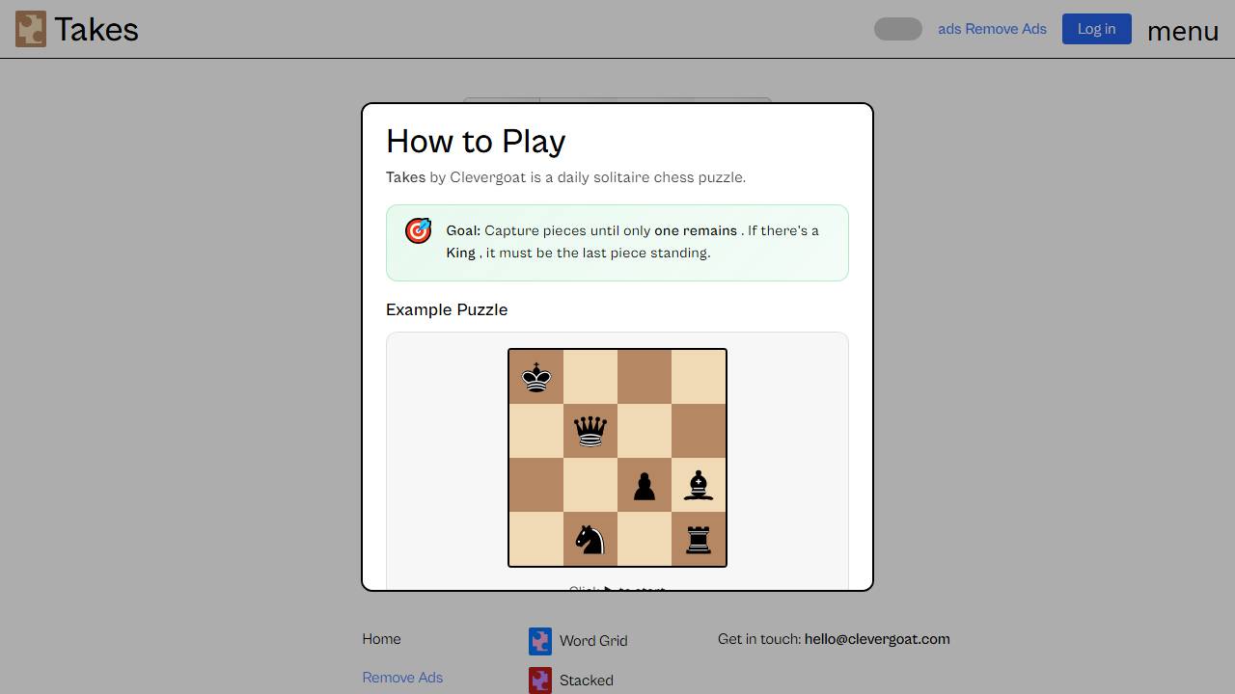
Task: Open the Home footer link
Action: (381, 639)
